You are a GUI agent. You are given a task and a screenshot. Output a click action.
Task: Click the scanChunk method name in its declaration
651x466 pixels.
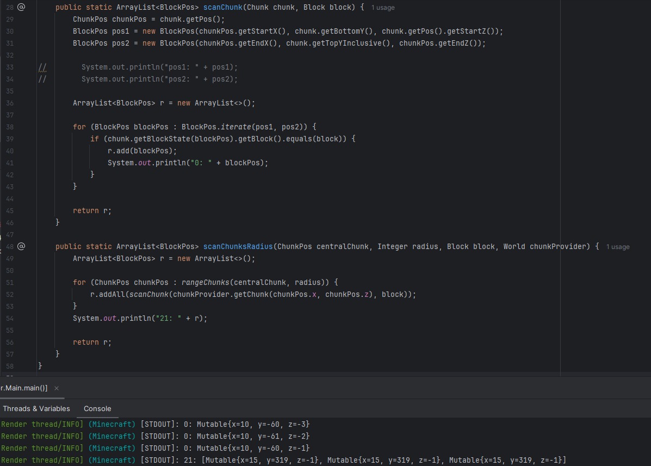pyautogui.click(x=224, y=7)
